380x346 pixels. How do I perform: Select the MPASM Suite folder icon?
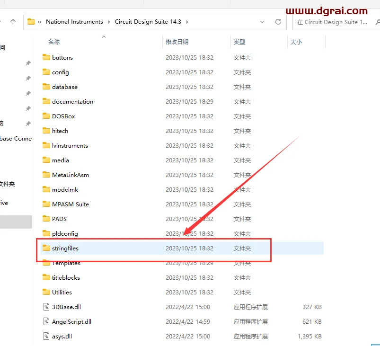pos(46,204)
